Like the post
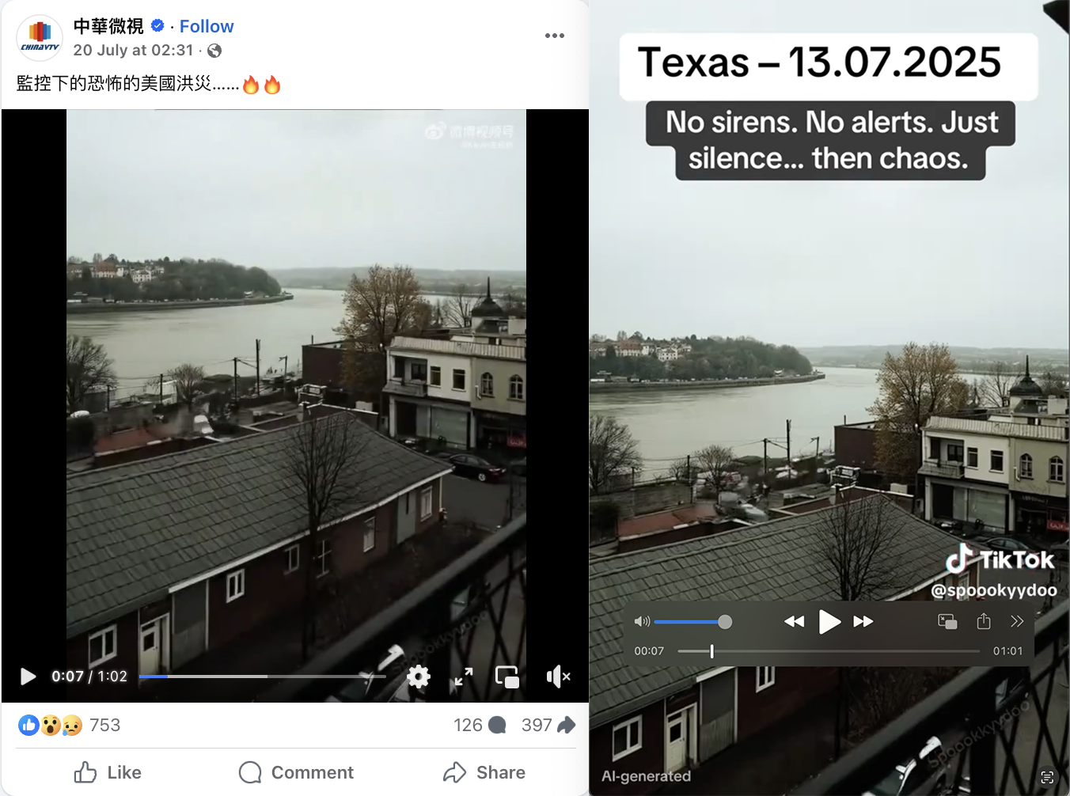This screenshot has height=796, width=1070. (x=108, y=772)
